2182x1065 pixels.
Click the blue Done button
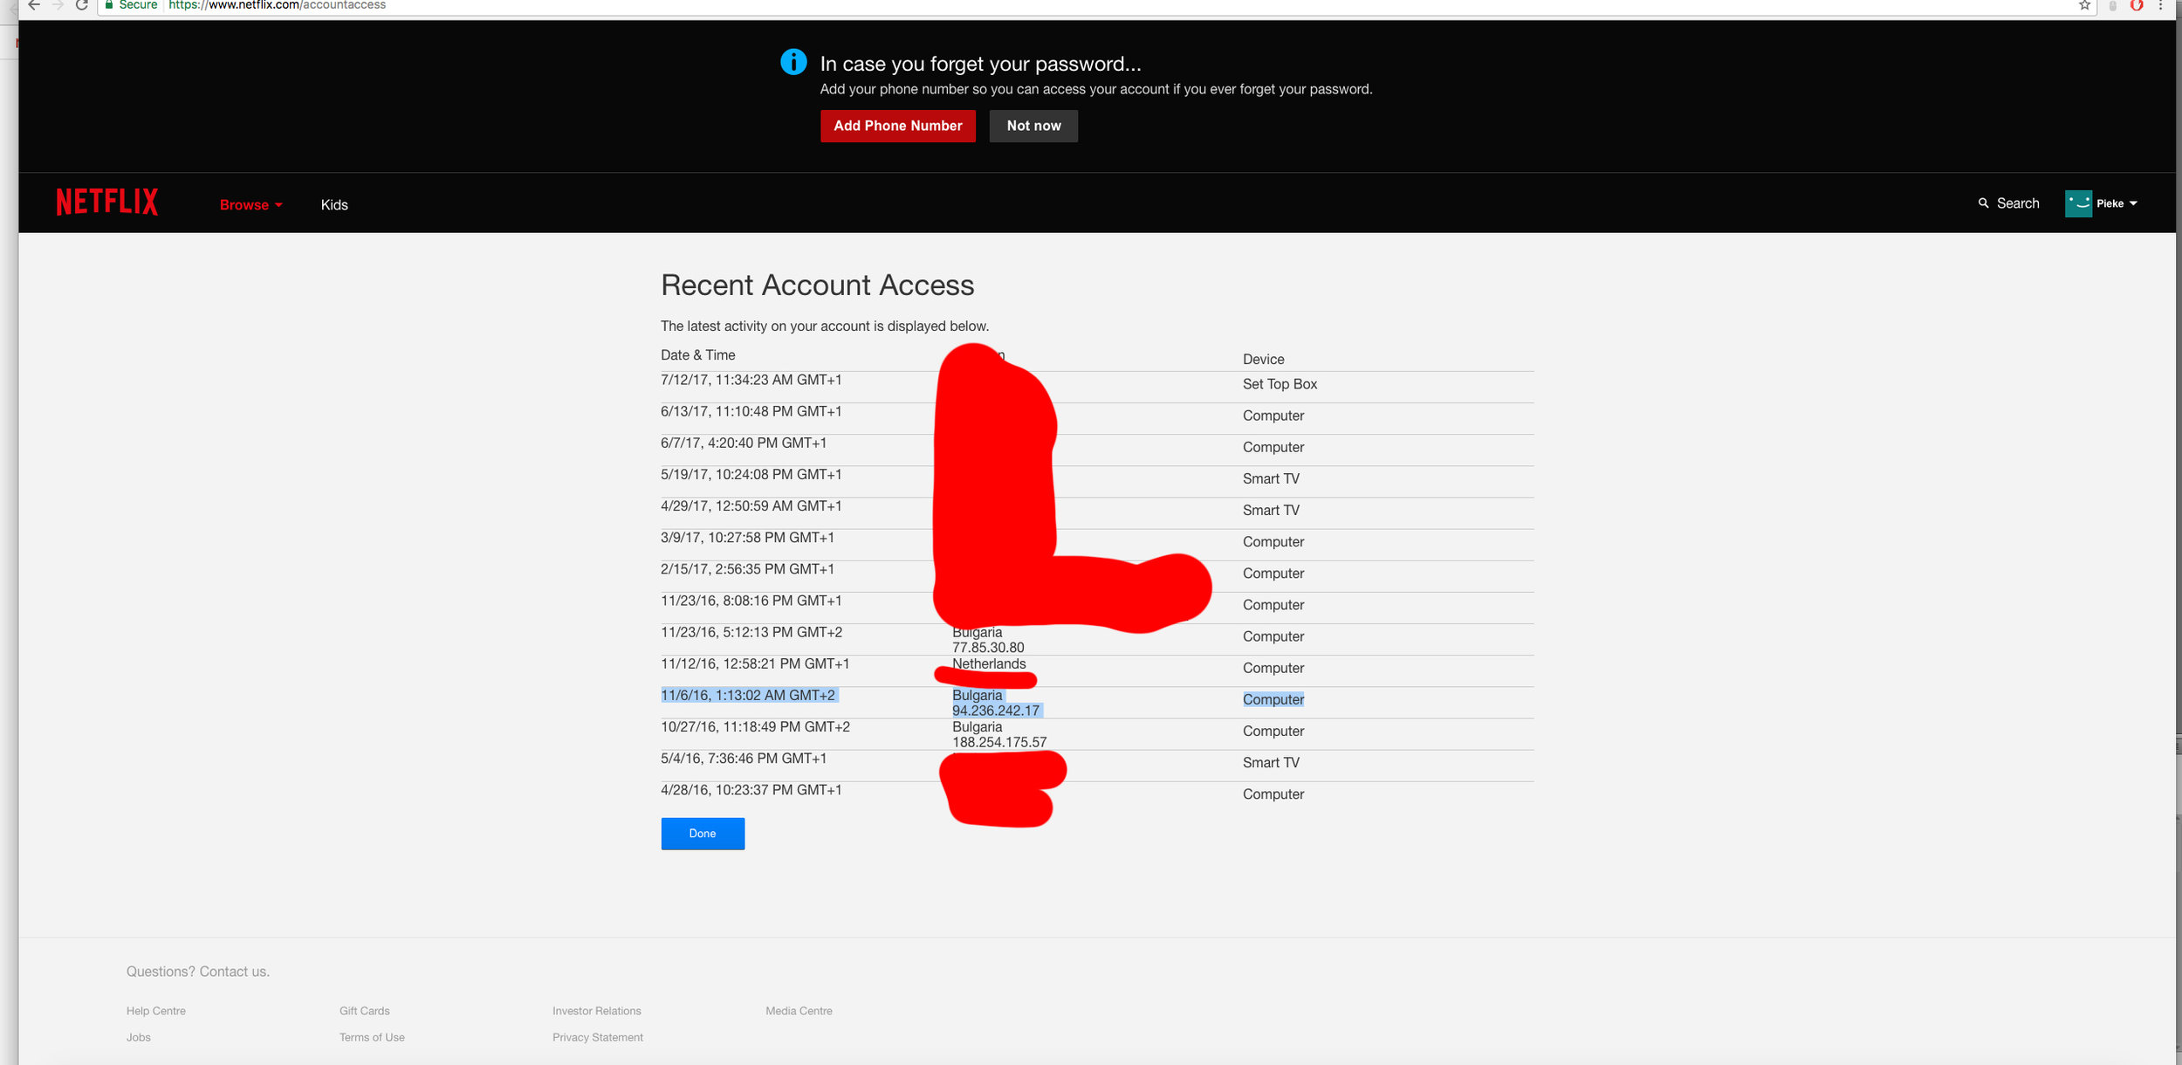pyautogui.click(x=703, y=834)
